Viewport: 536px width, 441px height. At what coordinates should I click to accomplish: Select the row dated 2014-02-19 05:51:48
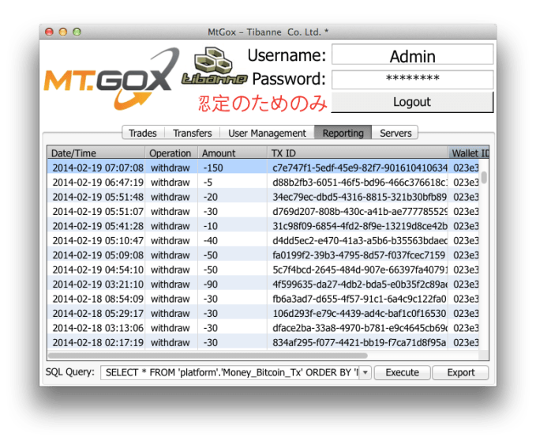[263, 197]
